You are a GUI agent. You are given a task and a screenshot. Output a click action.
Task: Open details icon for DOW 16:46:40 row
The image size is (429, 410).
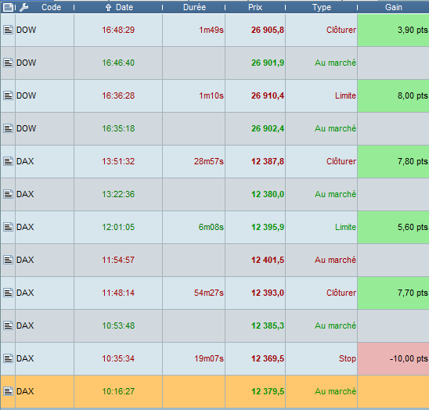8,63
